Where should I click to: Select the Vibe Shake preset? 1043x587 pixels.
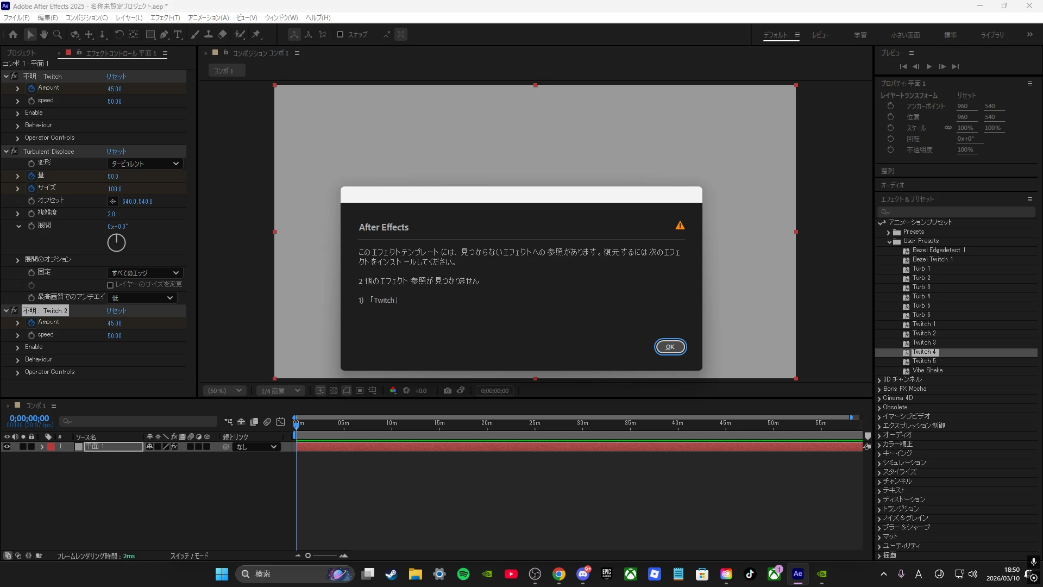(927, 371)
